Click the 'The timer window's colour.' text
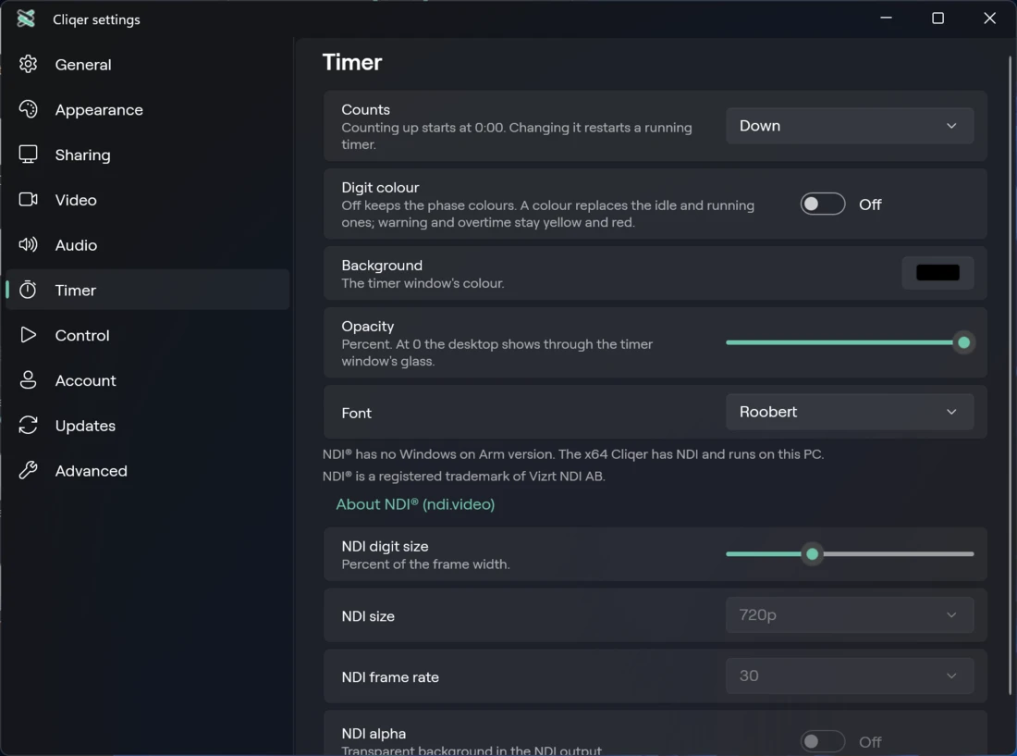The image size is (1017, 756). pos(423,283)
